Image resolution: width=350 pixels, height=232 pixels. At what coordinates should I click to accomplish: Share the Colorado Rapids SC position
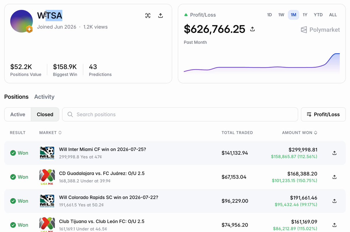click(335, 201)
